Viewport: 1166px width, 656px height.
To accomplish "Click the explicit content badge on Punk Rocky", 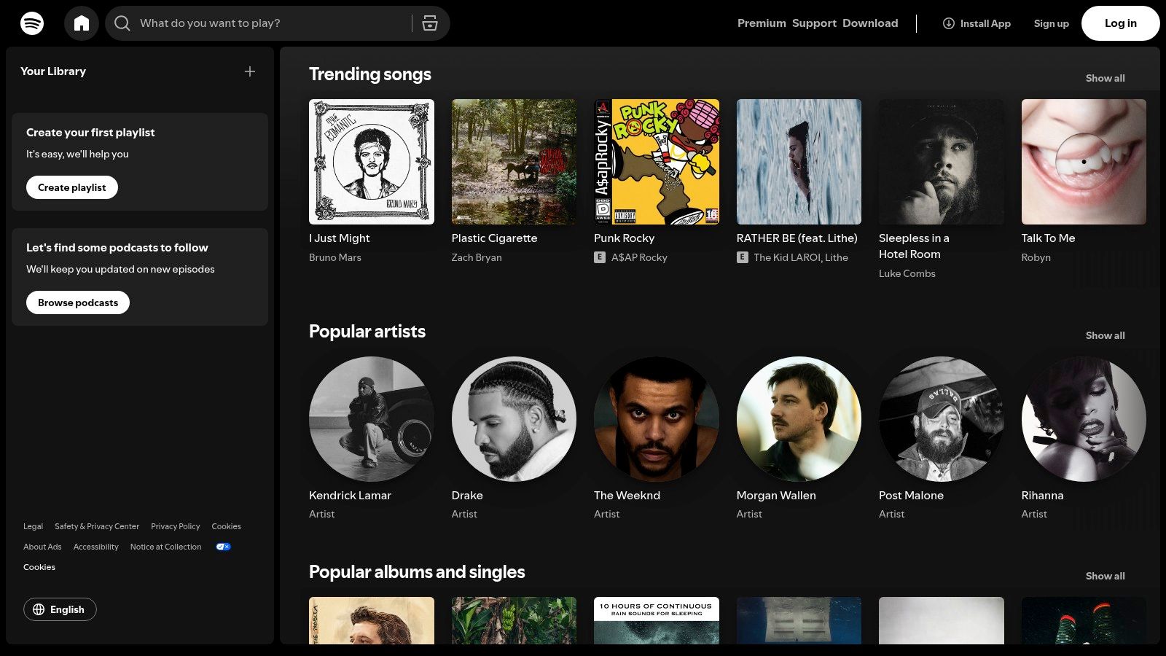I will point(599,257).
